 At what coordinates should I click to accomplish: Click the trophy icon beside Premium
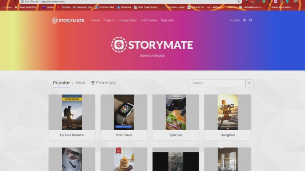pos(93,83)
